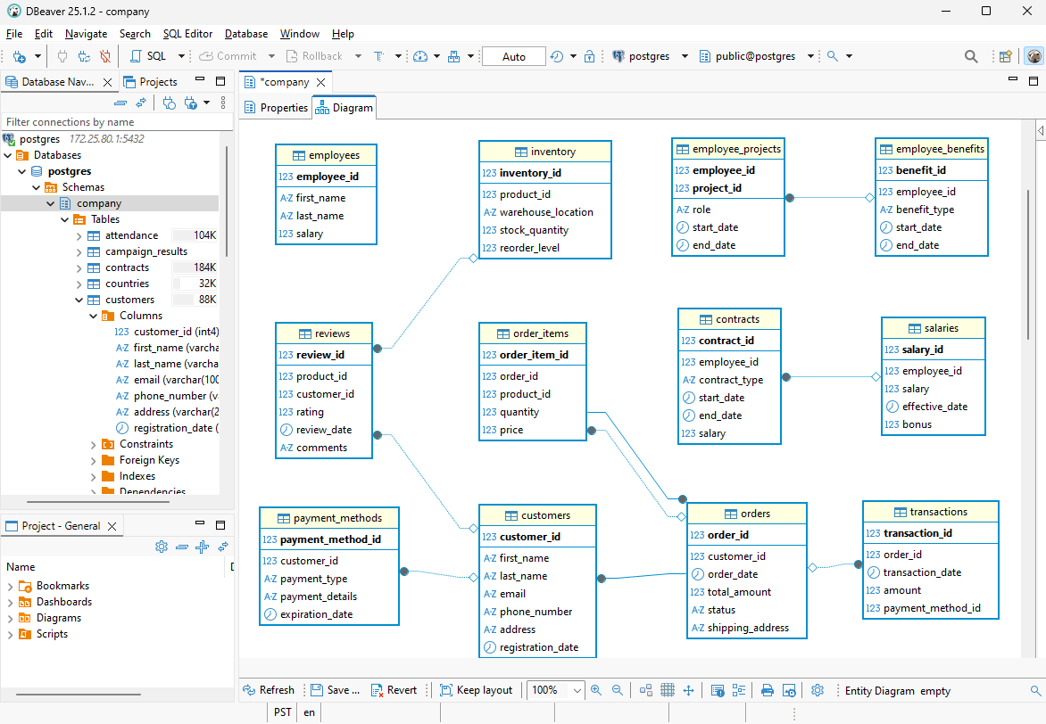Click the save-as-image icon in diagram toolbar
The width and height of the screenshot is (1046, 724).
pyautogui.click(x=788, y=691)
